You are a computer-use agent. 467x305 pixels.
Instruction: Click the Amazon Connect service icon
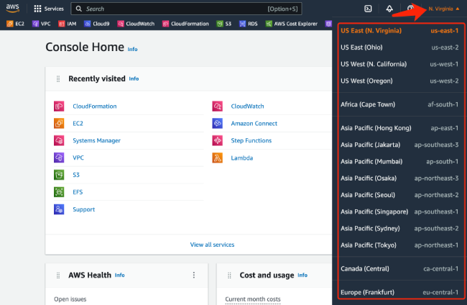click(x=217, y=124)
